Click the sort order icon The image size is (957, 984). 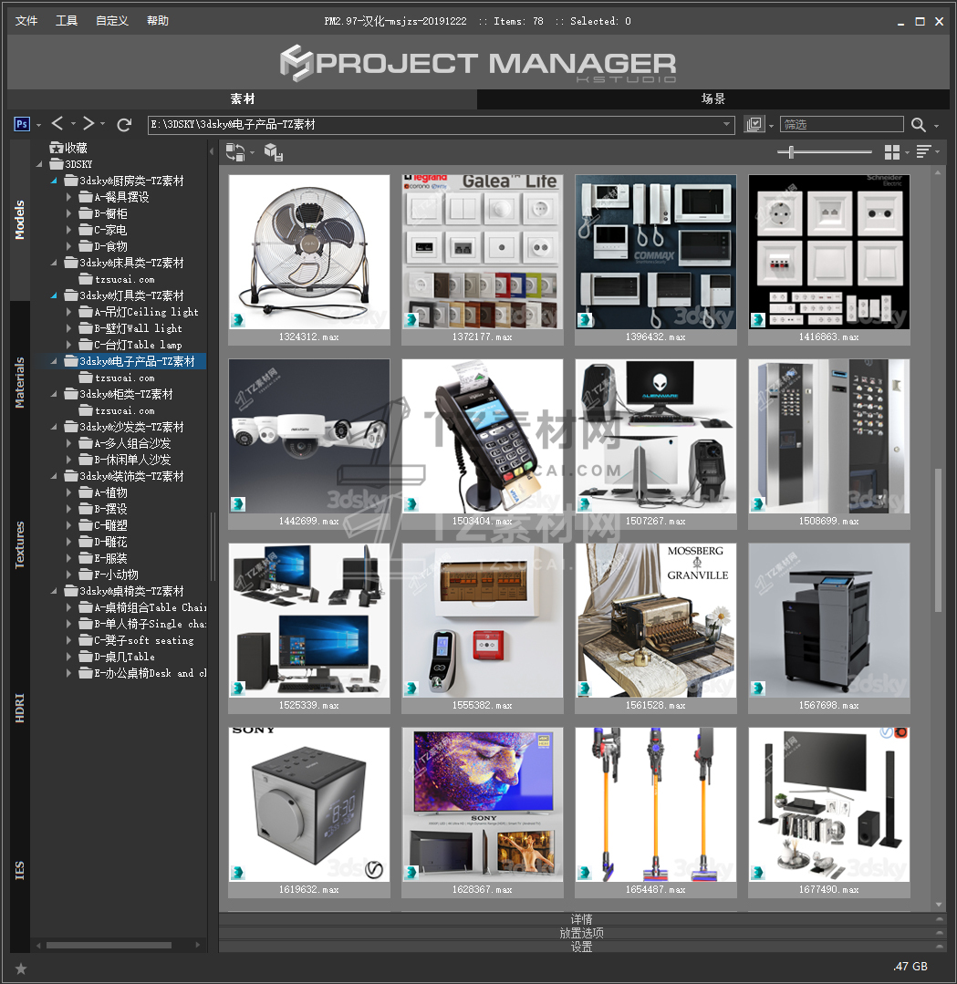[x=923, y=152]
